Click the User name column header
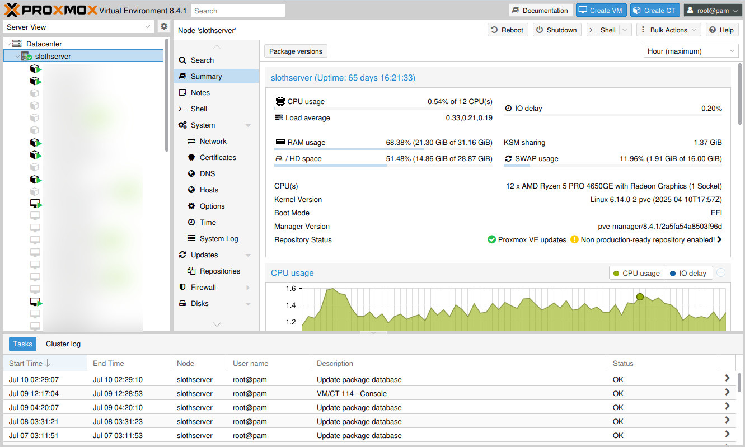 (x=269, y=363)
